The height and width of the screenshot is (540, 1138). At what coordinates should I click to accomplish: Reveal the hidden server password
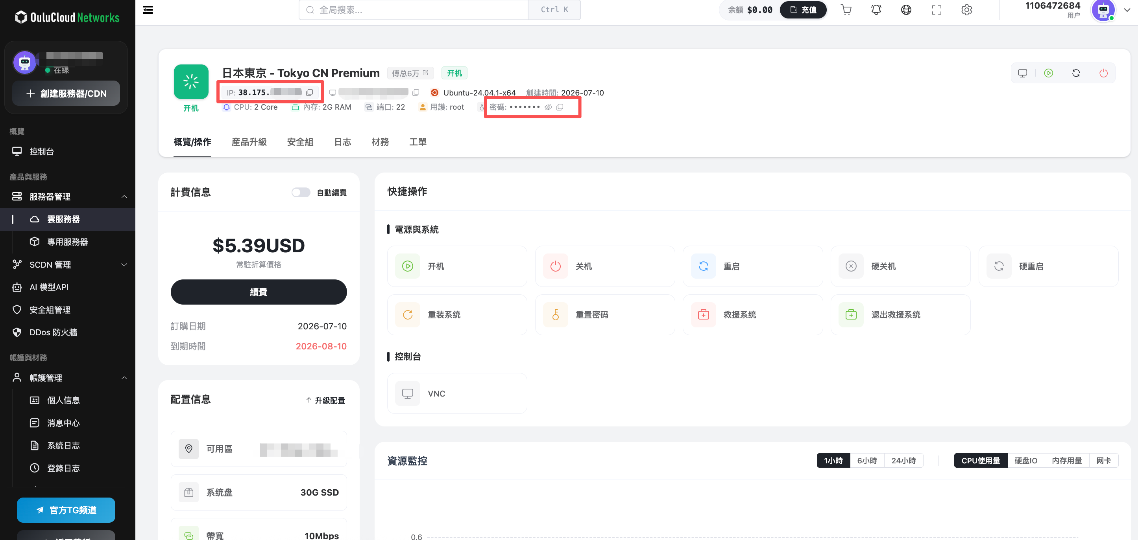548,107
